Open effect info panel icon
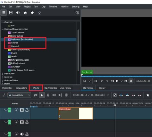 pyautogui.click(x=77, y=13)
